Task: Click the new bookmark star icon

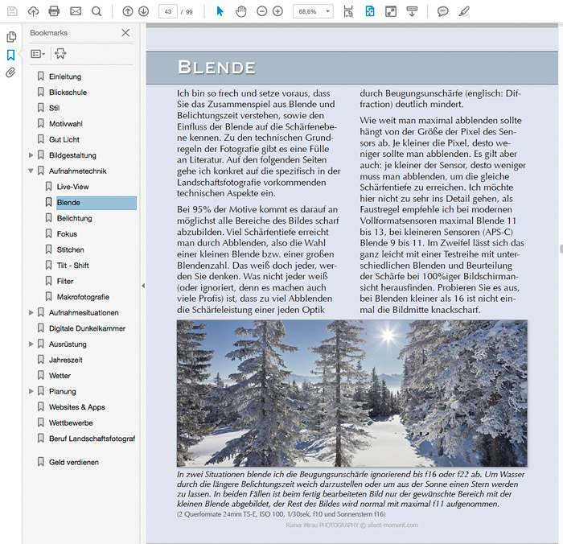Action: click(x=60, y=54)
